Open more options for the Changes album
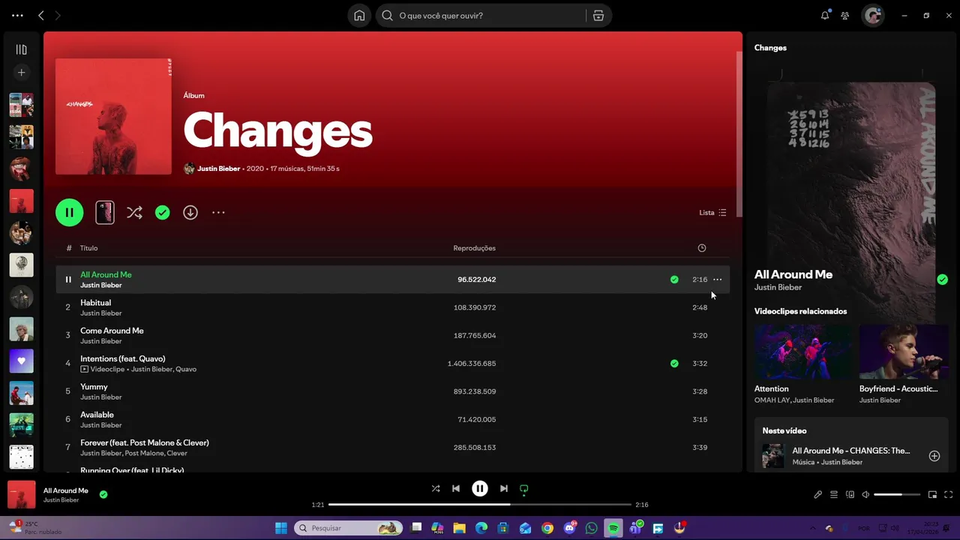This screenshot has width=960, height=540. [x=218, y=212]
